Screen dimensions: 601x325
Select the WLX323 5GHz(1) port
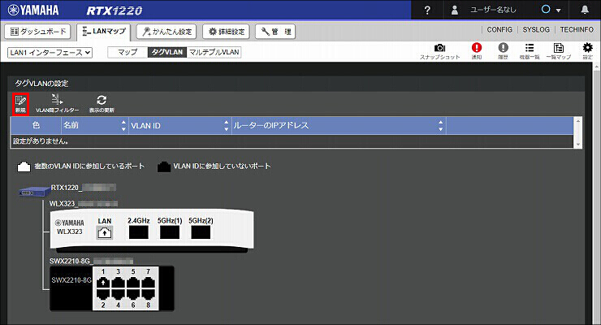(x=170, y=232)
